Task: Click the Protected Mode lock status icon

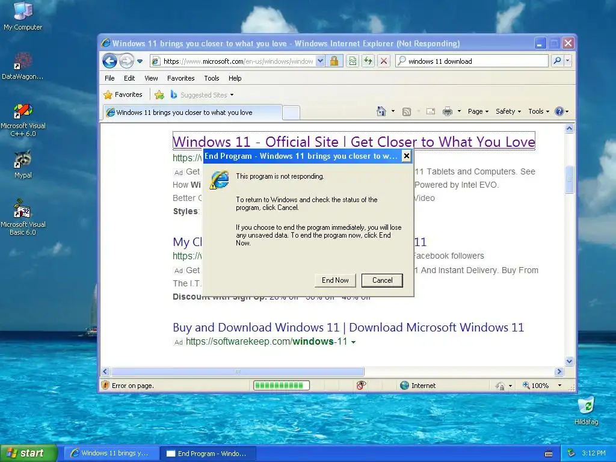Action: click(x=500, y=386)
